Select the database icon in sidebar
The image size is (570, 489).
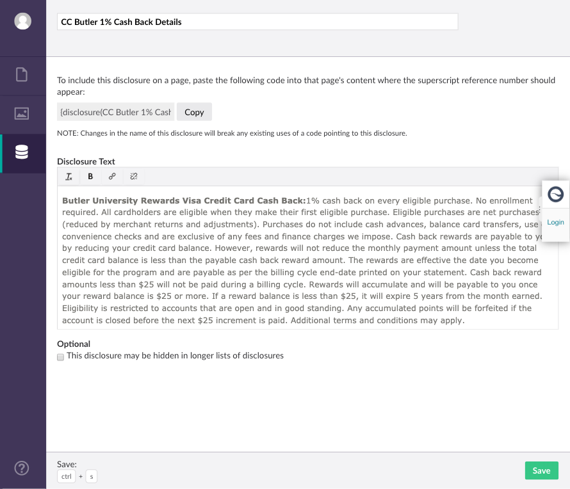tap(22, 152)
